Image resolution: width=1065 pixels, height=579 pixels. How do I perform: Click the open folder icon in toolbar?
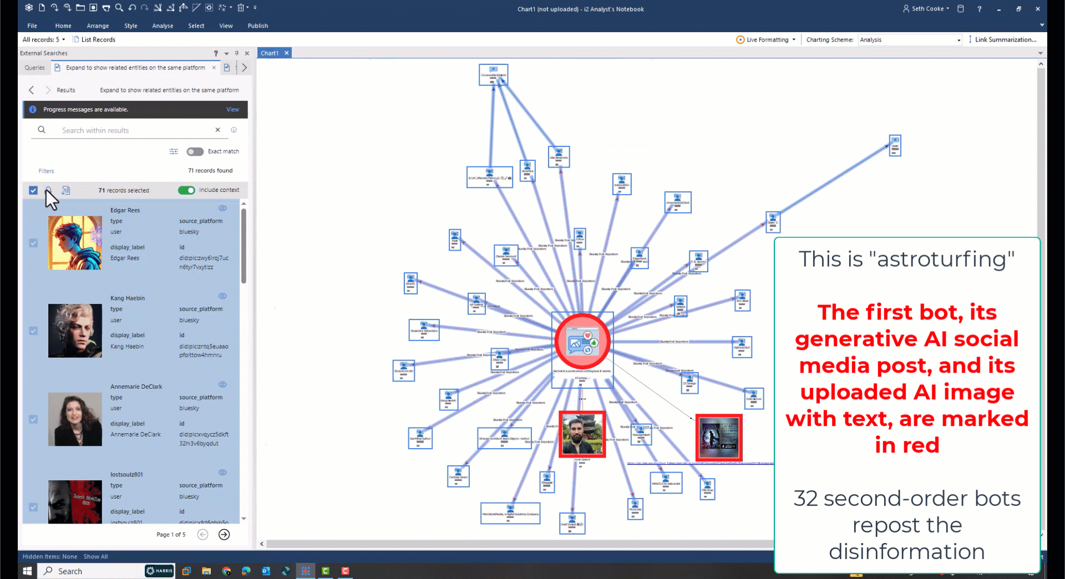tap(80, 8)
